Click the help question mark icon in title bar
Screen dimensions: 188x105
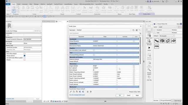coord(167,1)
